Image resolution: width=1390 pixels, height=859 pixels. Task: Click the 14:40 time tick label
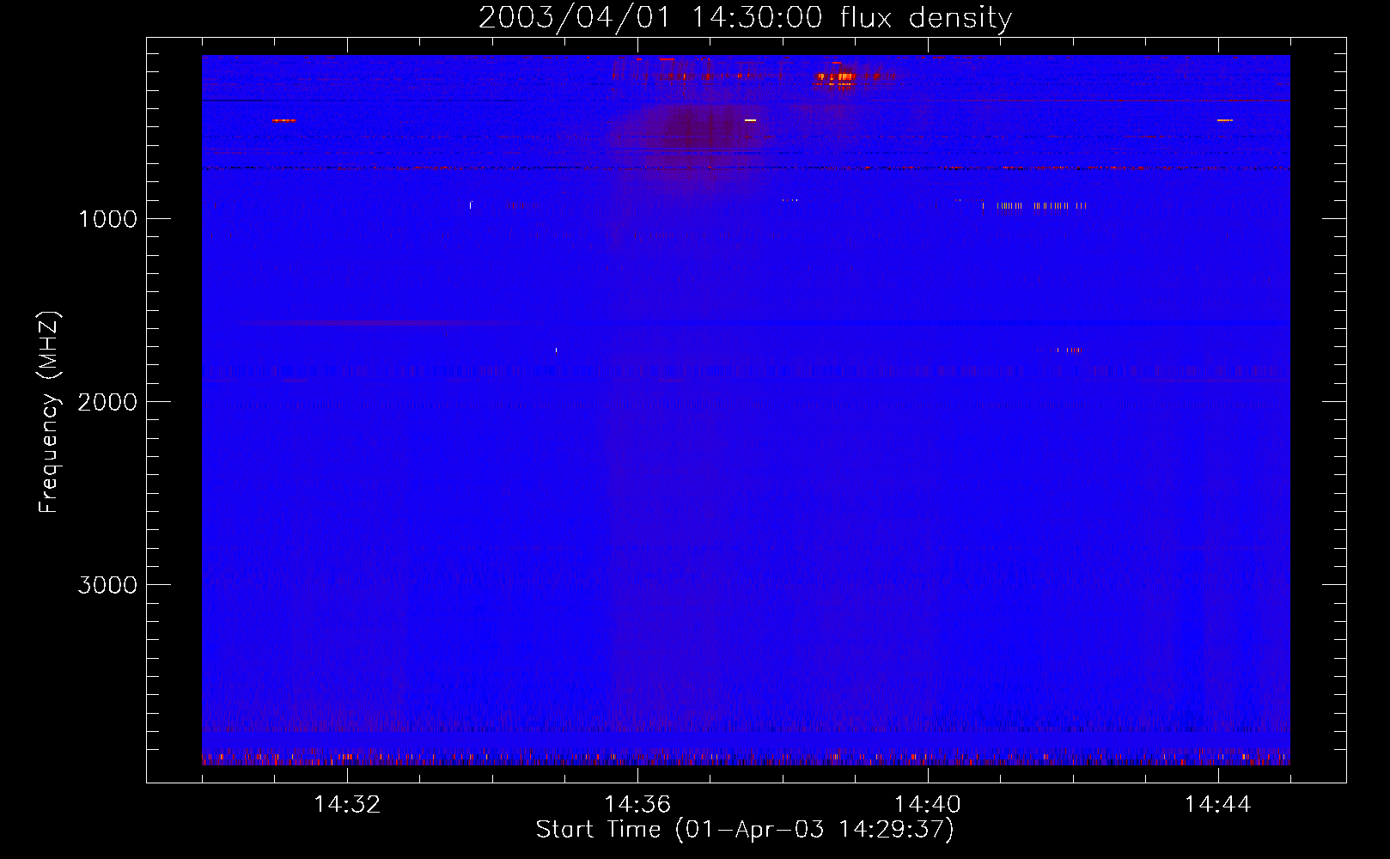tap(928, 805)
